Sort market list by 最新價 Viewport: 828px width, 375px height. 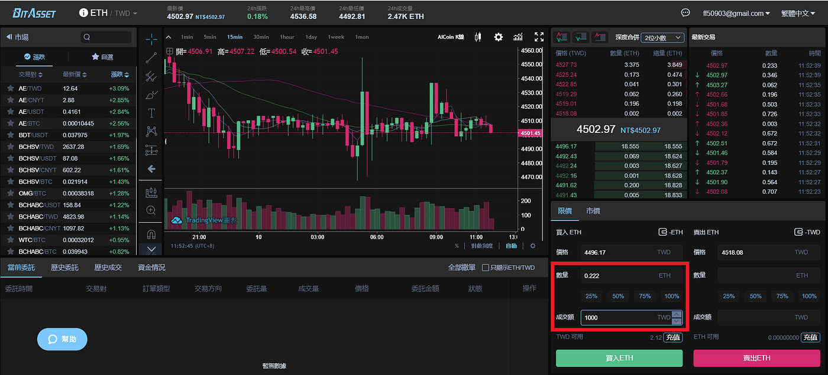[x=75, y=74]
